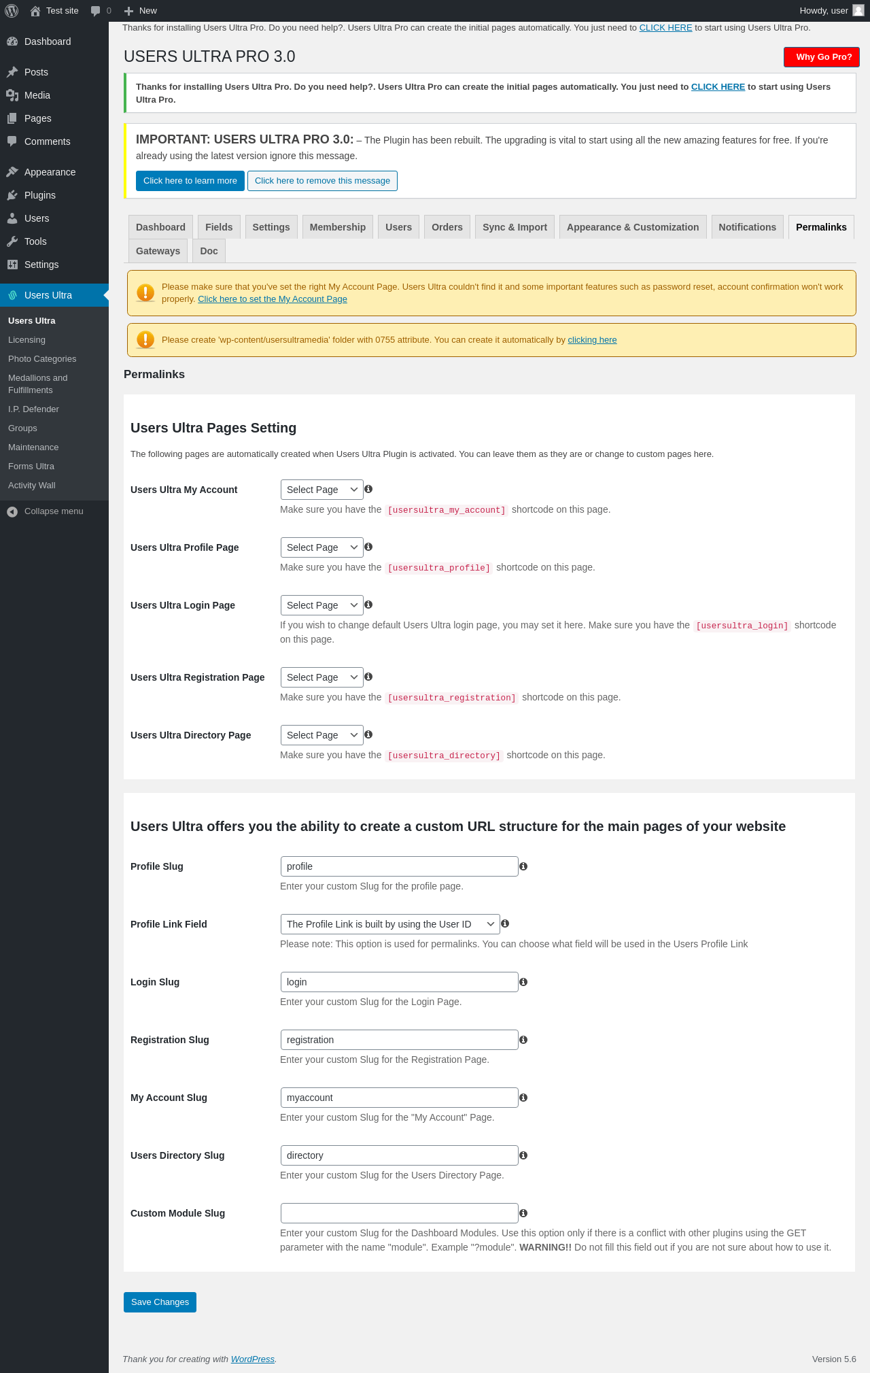
Task: Open Users Ultra Registration Page dropdown
Action: tap(322, 677)
